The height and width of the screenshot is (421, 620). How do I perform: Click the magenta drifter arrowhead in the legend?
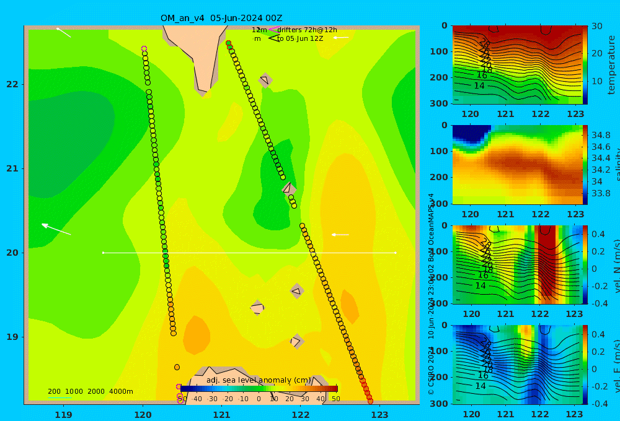(273, 29)
